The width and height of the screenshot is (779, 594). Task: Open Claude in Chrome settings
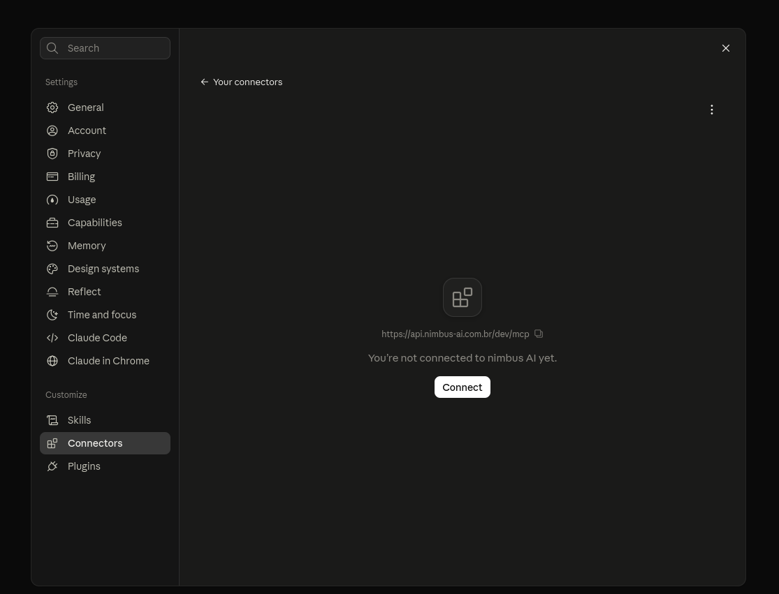(105, 361)
